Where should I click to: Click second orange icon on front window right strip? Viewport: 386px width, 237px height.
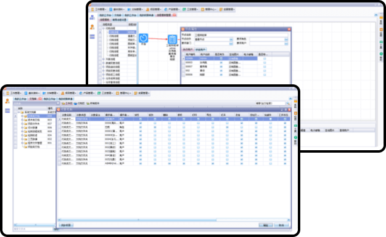[295, 113]
